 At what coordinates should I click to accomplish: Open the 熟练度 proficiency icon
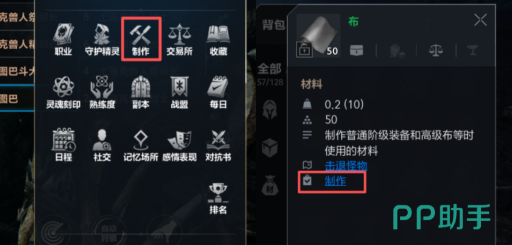102,92
